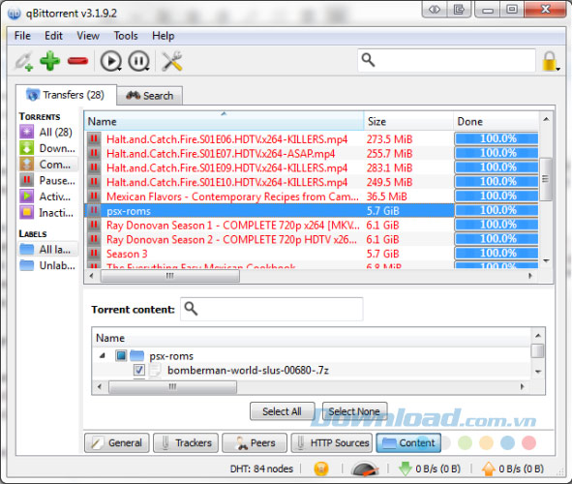Uncheck bomberman-world-slus-00680-.7z checkbox
Image resolution: width=572 pixels, height=484 pixels.
click(x=139, y=370)
